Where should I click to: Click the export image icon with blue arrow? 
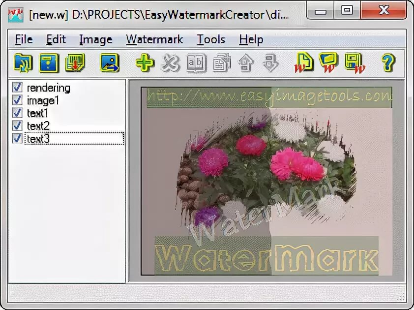pos(110,63)
